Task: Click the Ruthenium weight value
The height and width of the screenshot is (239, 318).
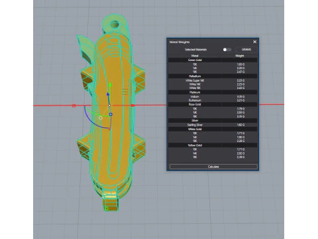Action: [240, 100]
